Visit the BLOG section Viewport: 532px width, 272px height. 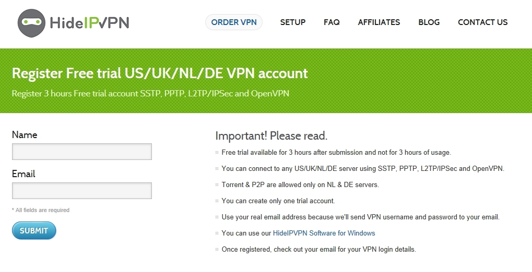tap(429, 22)
